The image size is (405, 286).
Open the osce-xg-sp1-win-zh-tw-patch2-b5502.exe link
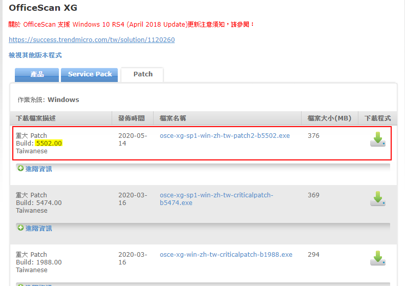point(225,136)
